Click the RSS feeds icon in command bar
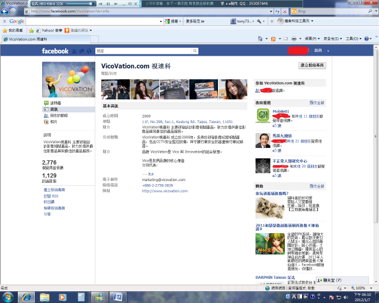The width and height of the screenshot is (379, 303). 273,38
